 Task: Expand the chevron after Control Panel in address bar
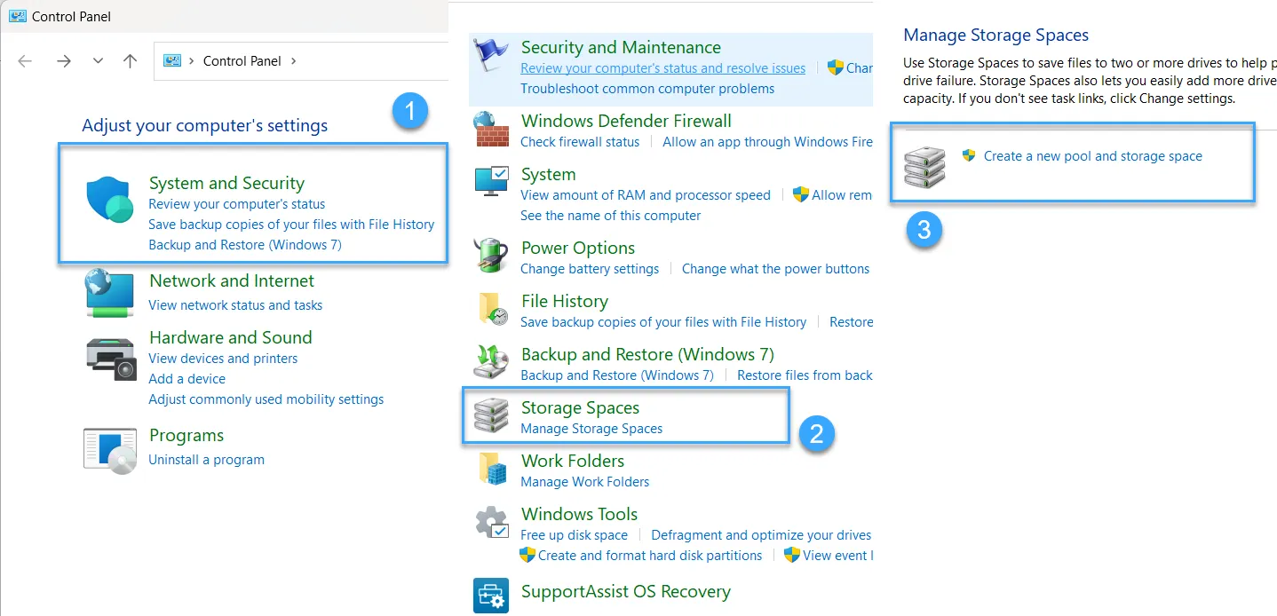click(294, 61)
